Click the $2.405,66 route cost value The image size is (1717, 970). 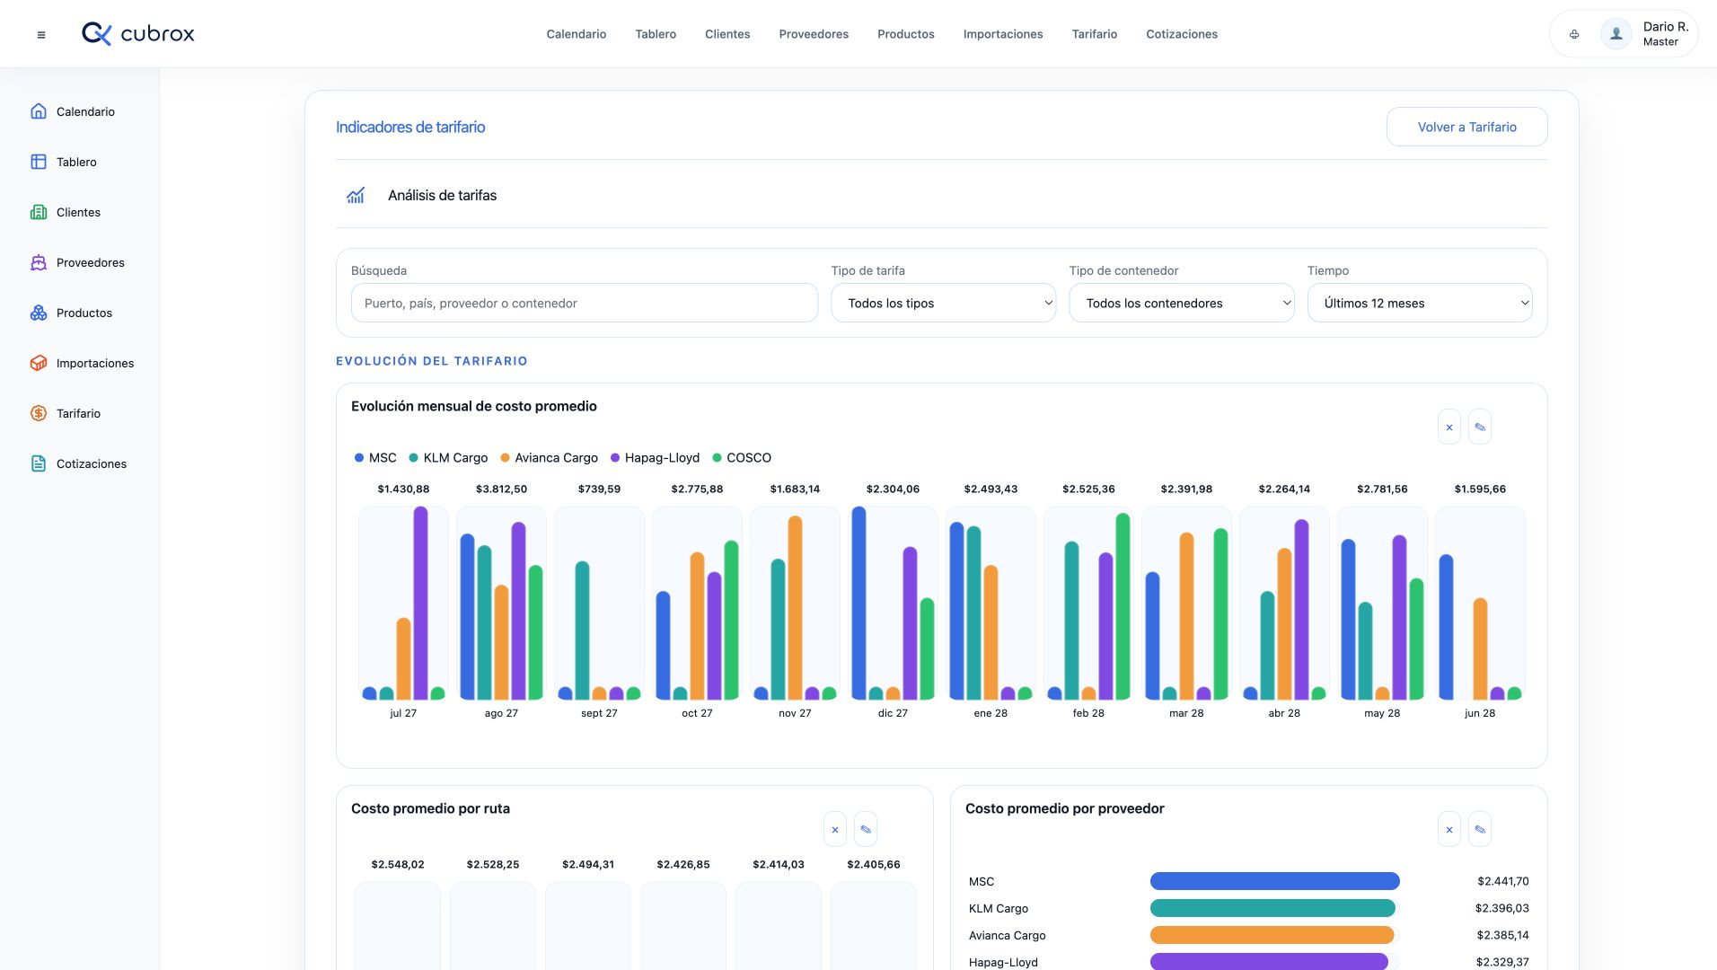point(874,865)
